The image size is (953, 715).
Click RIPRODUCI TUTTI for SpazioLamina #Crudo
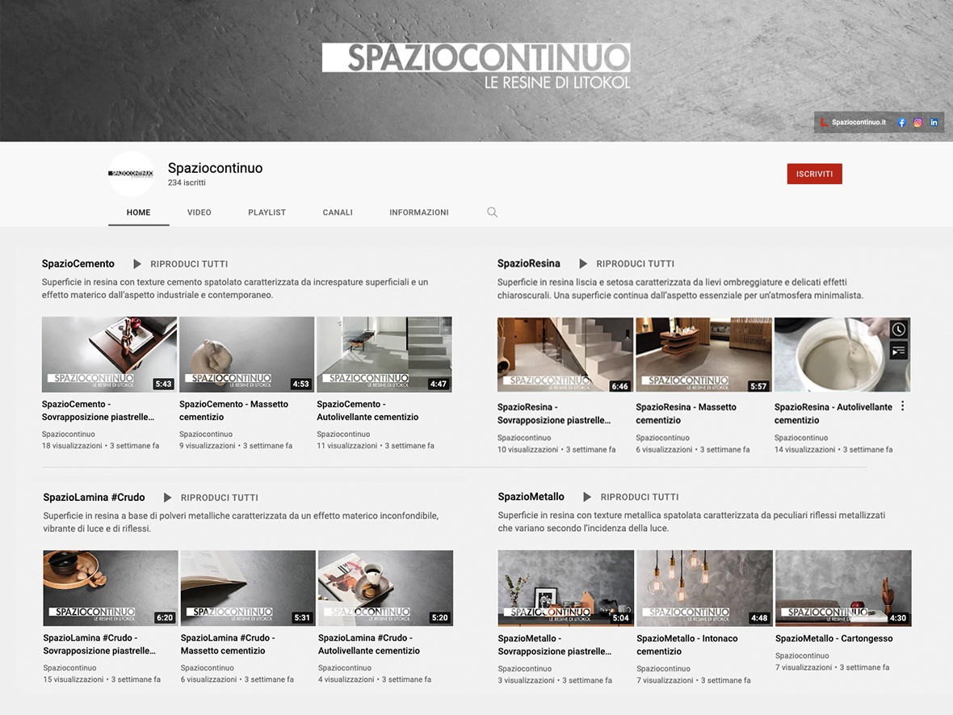pos(220,498)
